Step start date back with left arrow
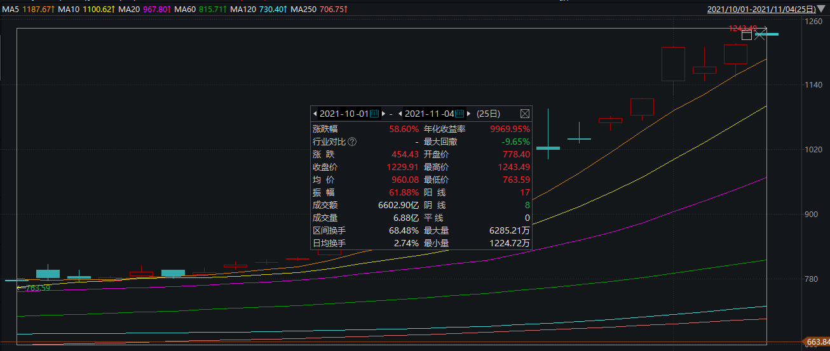830x351 pixels. click(x=315, y=114)
